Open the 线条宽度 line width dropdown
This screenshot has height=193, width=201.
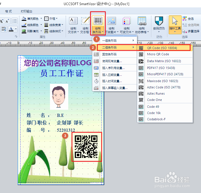click(x=54, y=25)
